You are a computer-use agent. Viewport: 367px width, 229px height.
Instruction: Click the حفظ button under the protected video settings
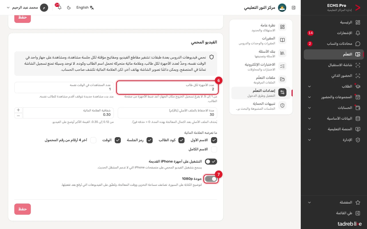[x=23, y=209]
